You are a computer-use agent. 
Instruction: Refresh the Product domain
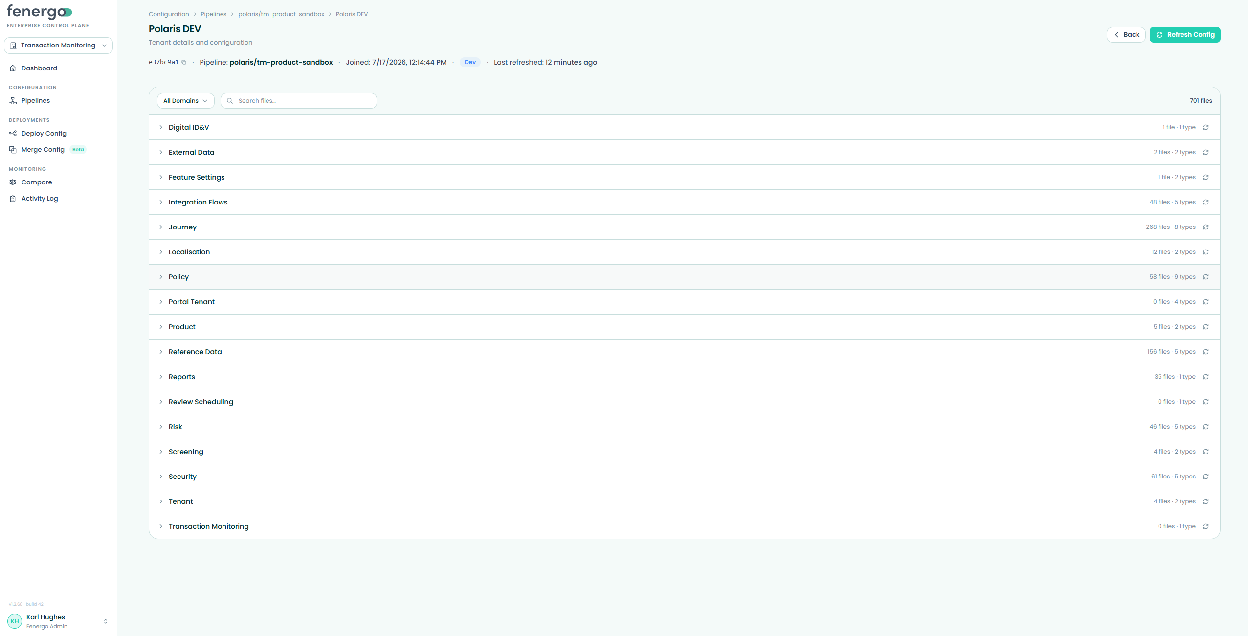click(1206, 327)
